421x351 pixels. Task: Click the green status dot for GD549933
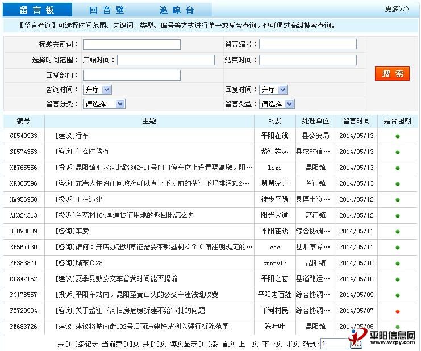tap(398, 136)
